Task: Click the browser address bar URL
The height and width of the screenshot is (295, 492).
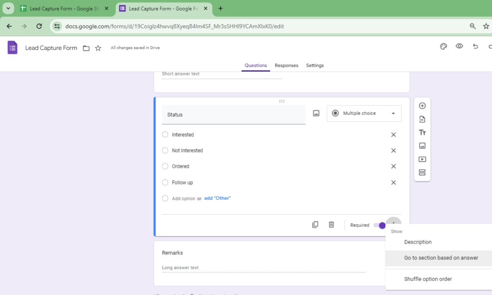Action: [x=174, y=26]
